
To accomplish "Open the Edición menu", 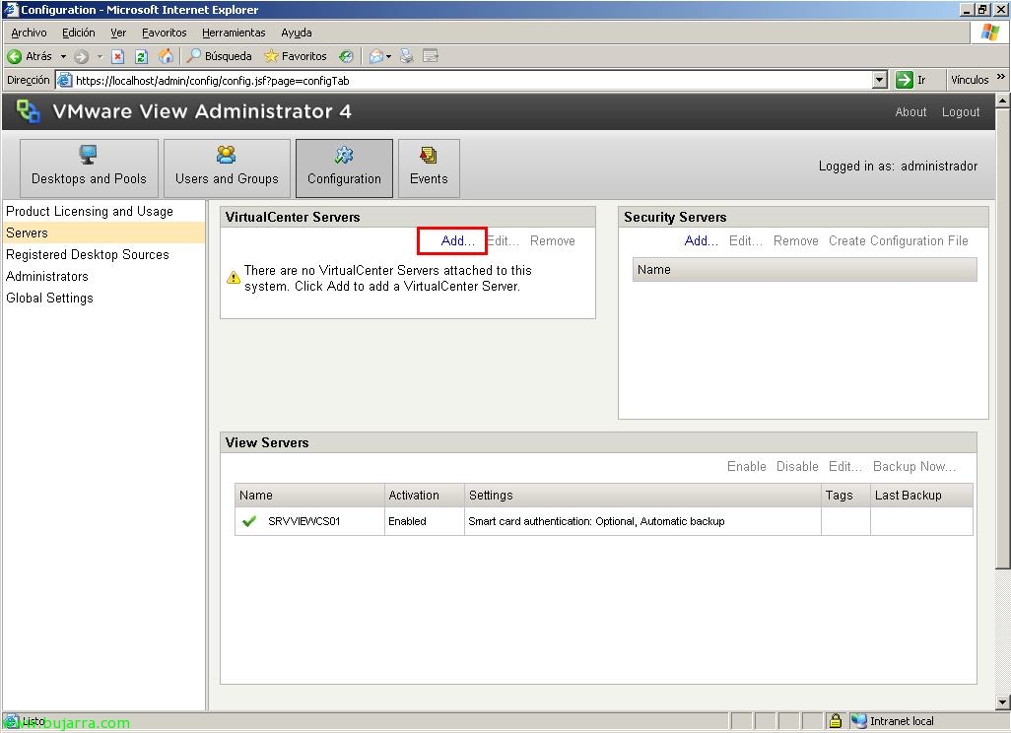I will point(79,33).
